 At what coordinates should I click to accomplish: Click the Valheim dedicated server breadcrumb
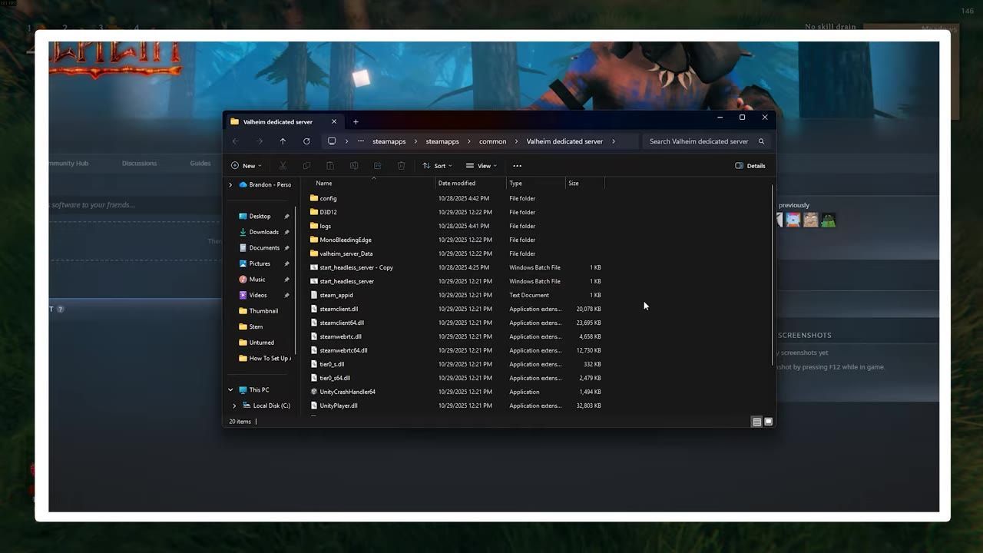564,141
